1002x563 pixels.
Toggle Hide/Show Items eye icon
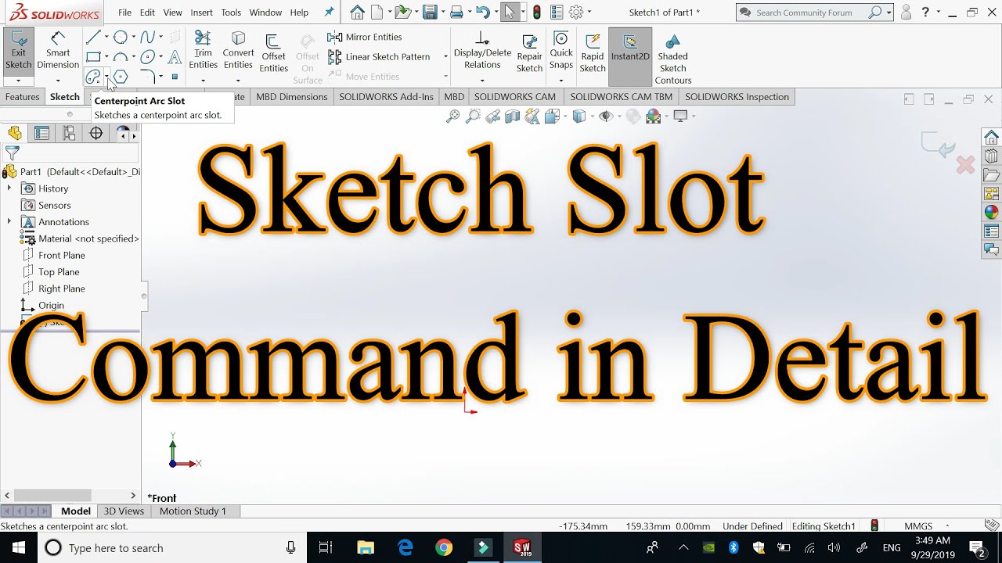pyautogui.click(x=605, y=117)
